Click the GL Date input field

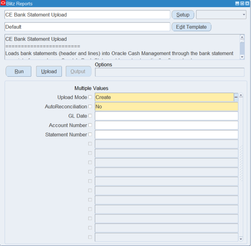tap(166, 116)
